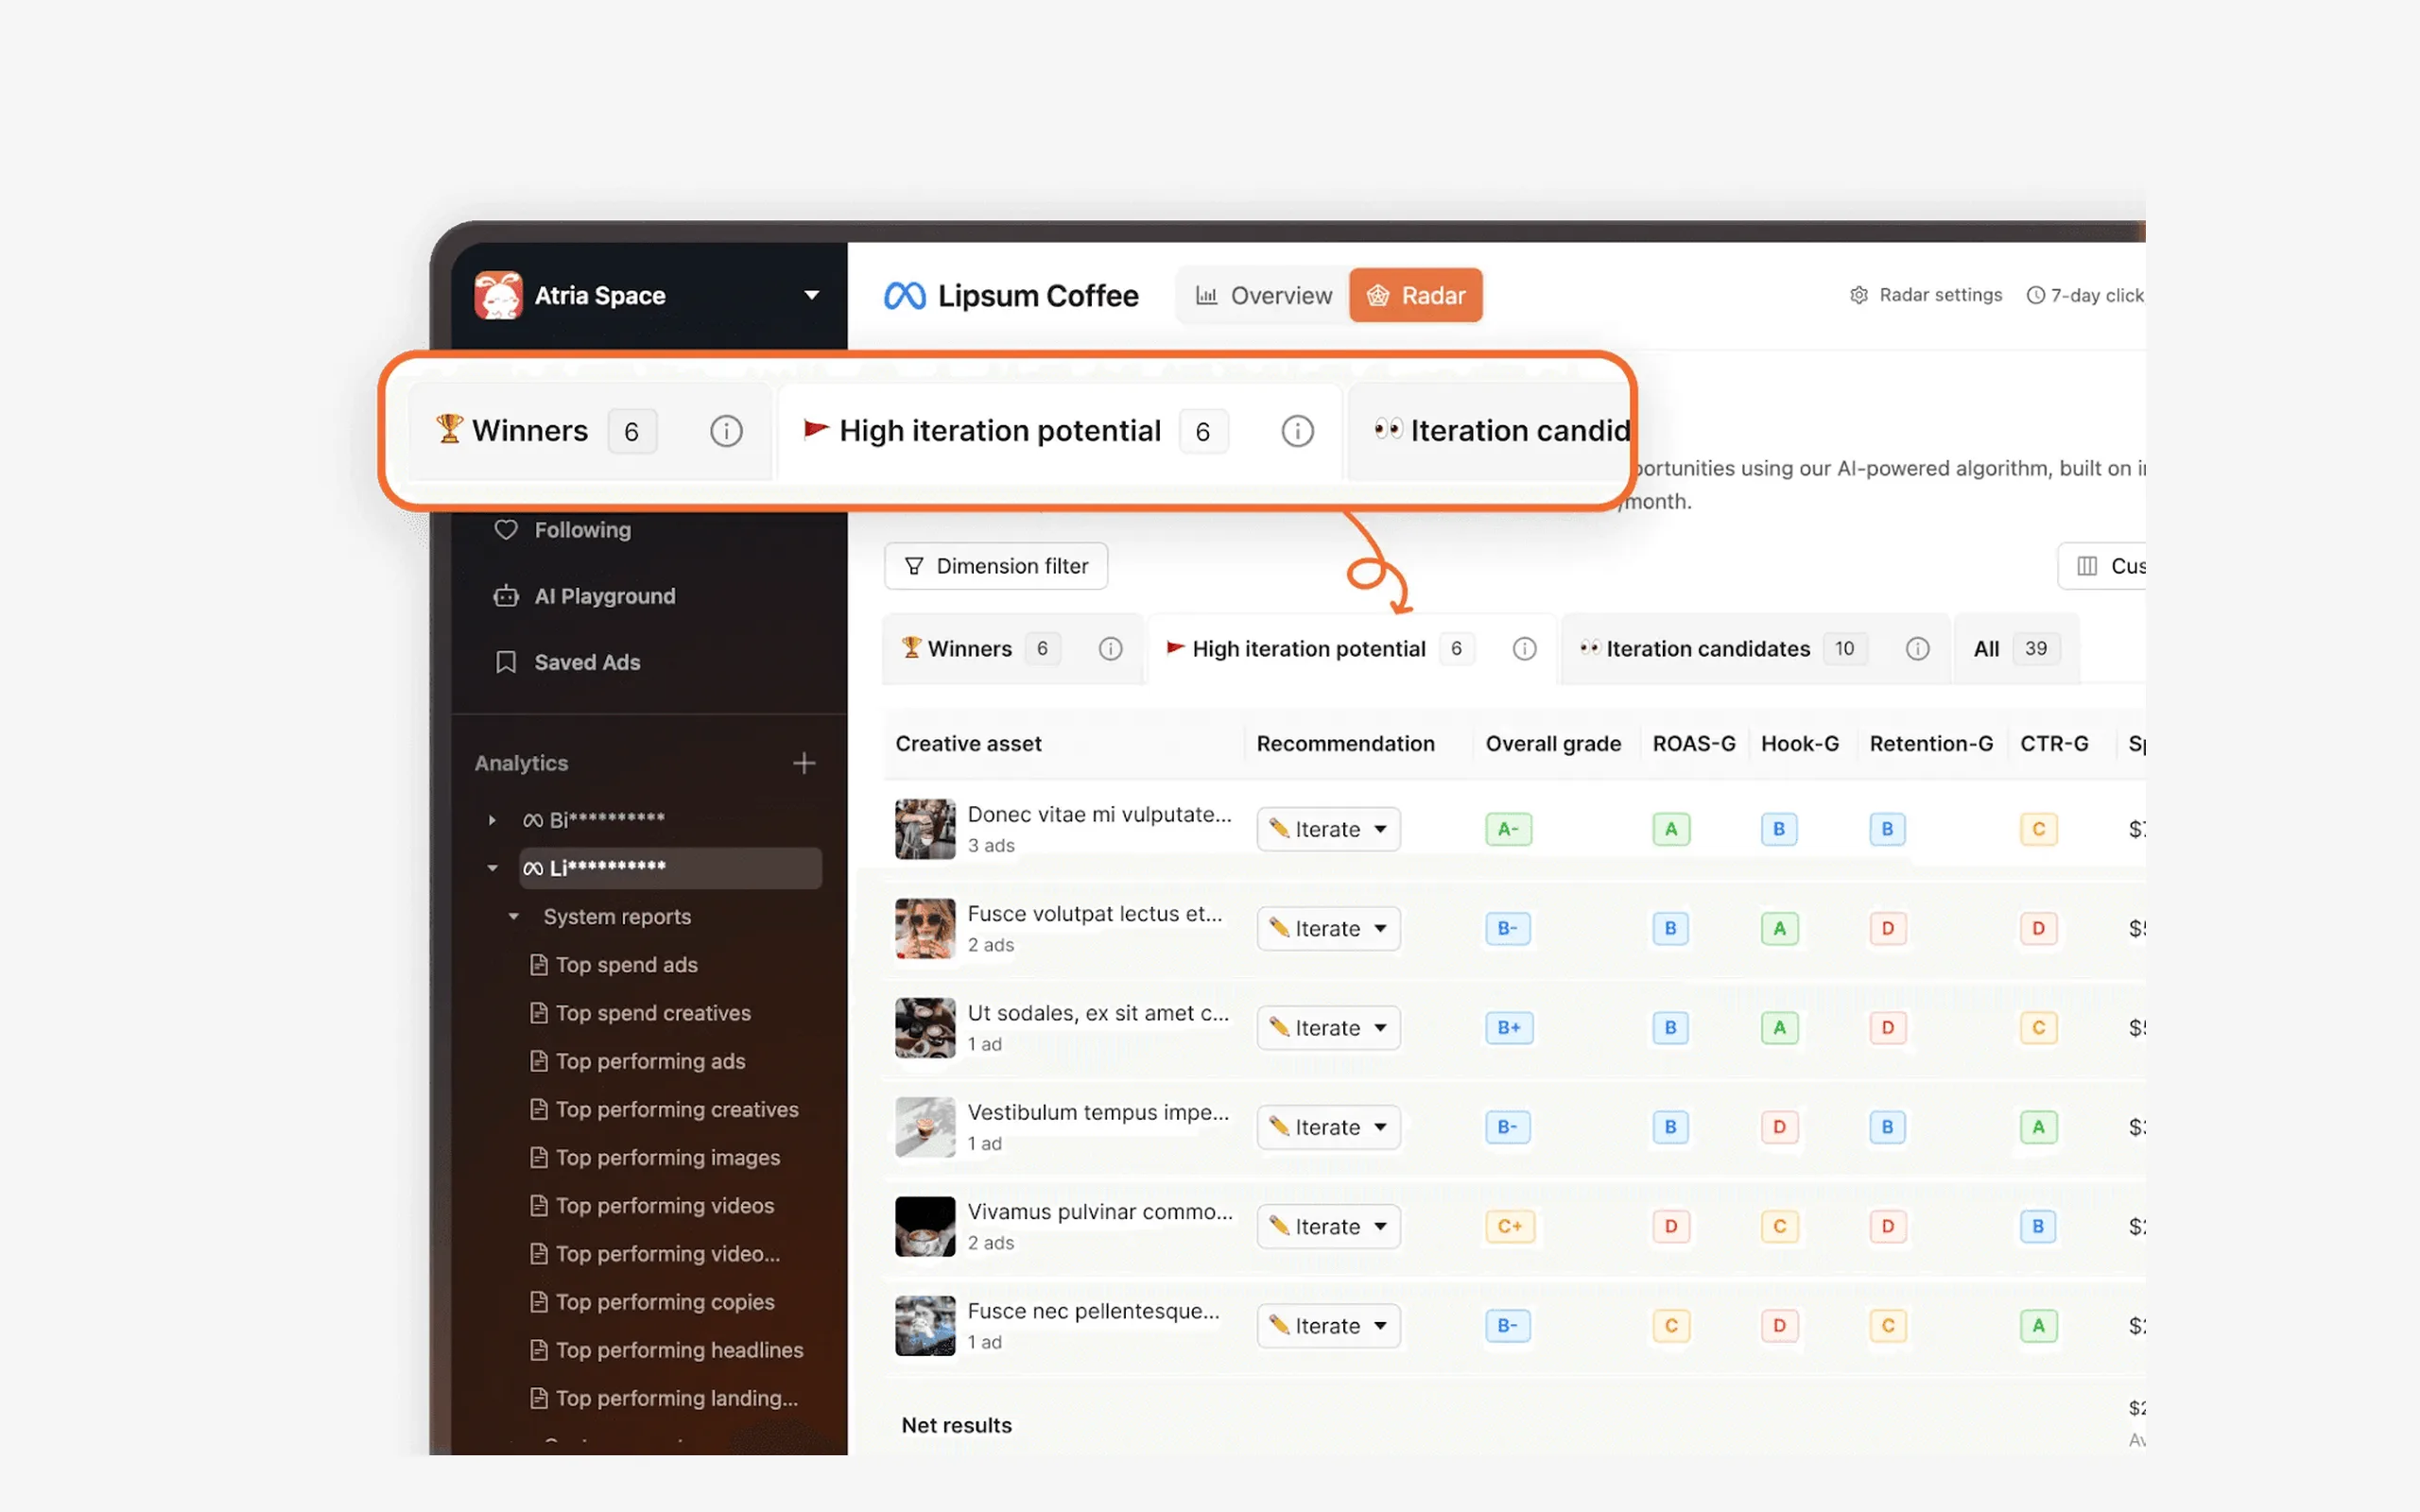Select the orange Radar tab

click(x=1416, y=296)
